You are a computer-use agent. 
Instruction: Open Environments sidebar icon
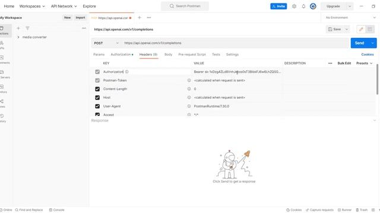tap(3, 60)
